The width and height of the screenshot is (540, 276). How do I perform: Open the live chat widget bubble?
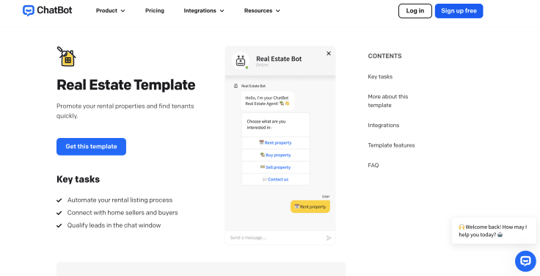point(525,261)
